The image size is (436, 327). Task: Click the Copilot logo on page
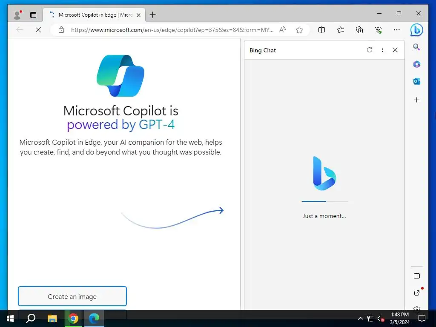point(120,76)
